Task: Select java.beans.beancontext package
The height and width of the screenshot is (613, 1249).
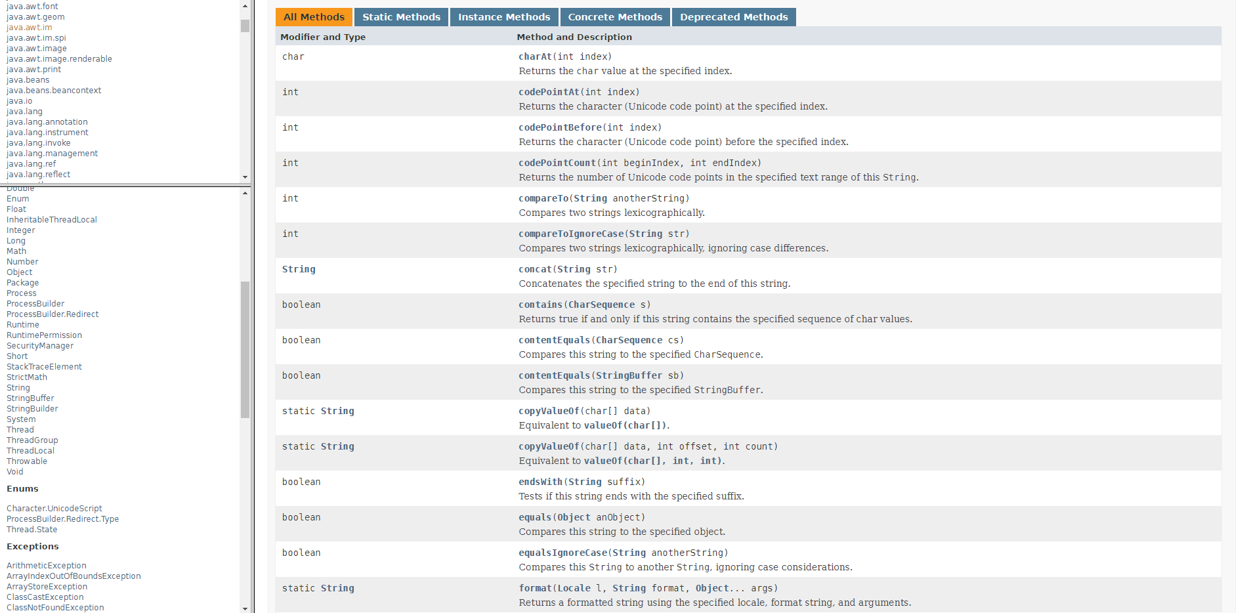Action: click(x=54, y=91)
